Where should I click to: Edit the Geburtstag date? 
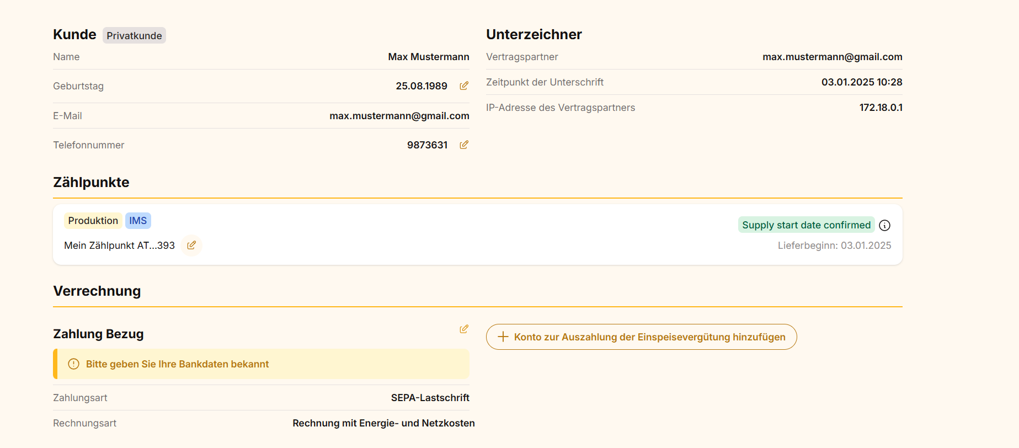pos(464,86)
